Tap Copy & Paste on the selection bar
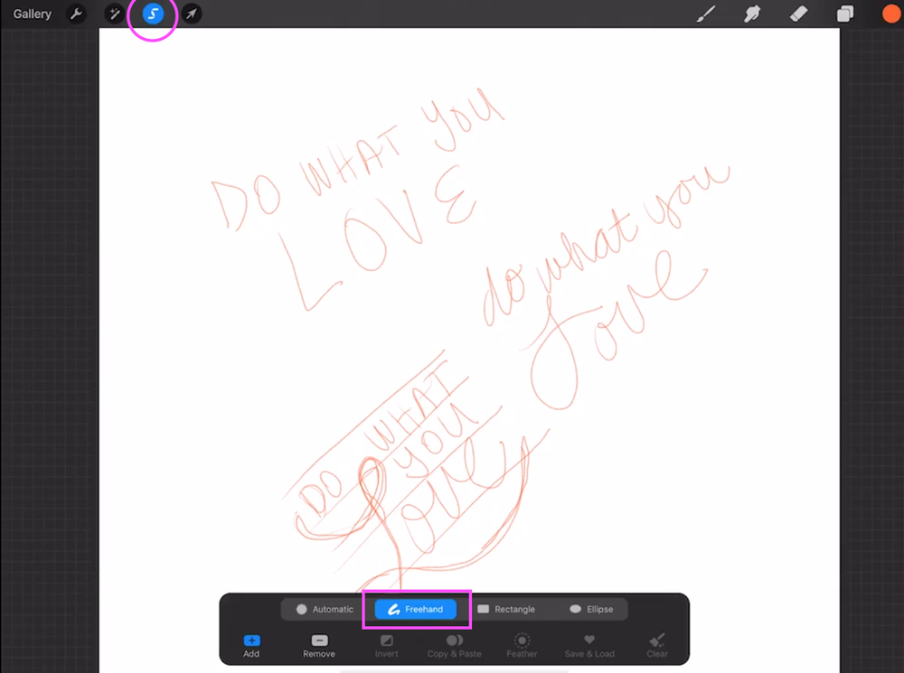This screenshot has width=904, height=673. pos(454,643)
